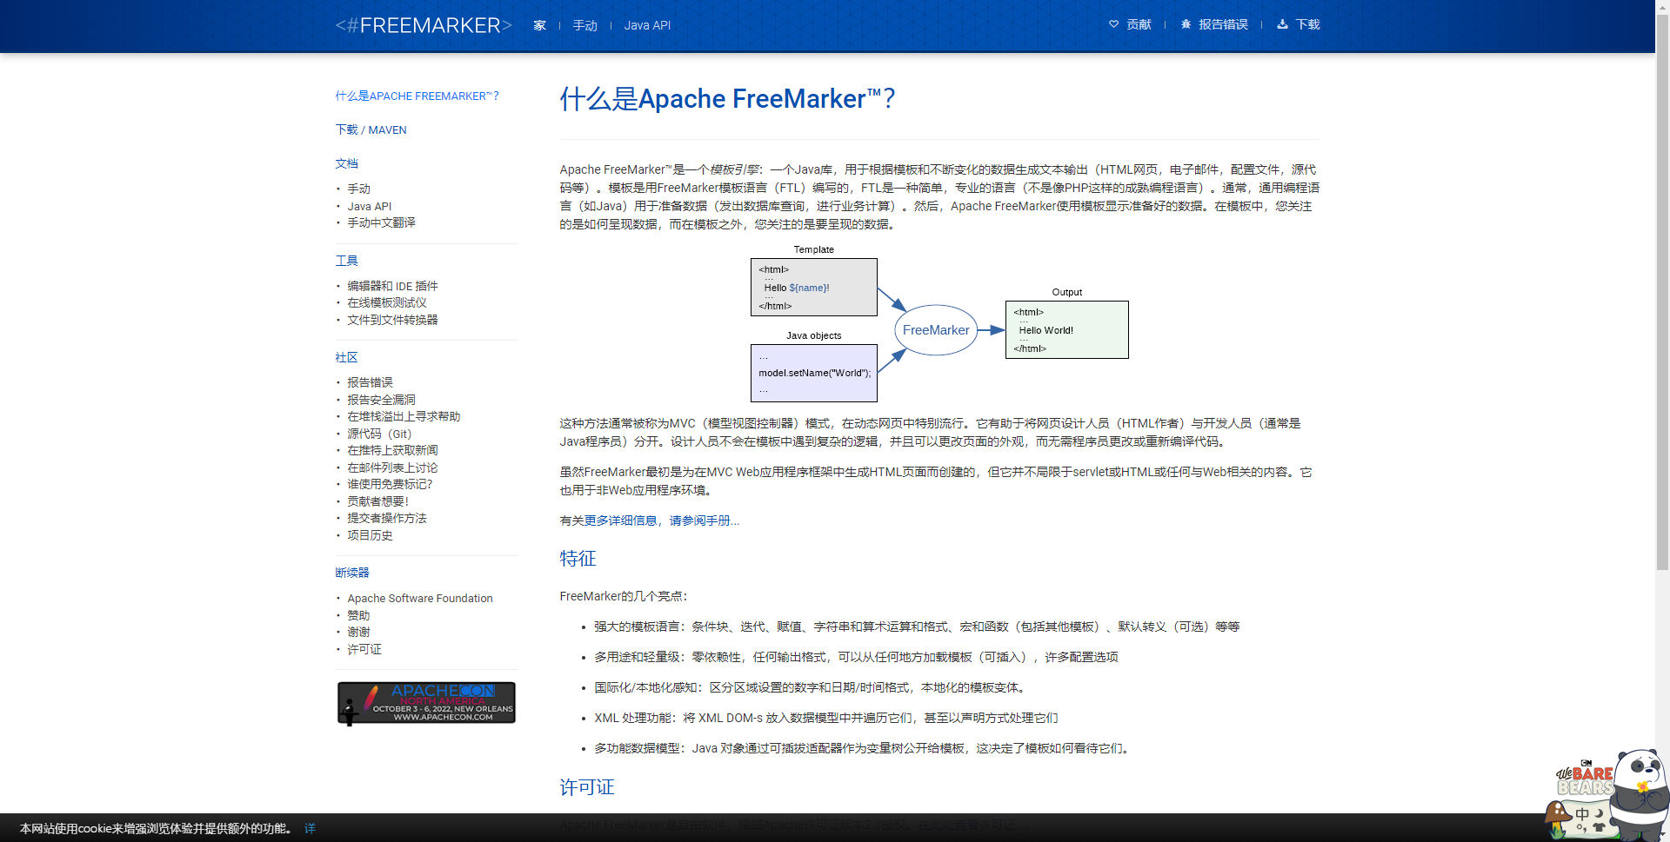Screen dimensions: 1670x842
Task: Open 手动中文翻译 sidebar link
Action: click(382, 222)
